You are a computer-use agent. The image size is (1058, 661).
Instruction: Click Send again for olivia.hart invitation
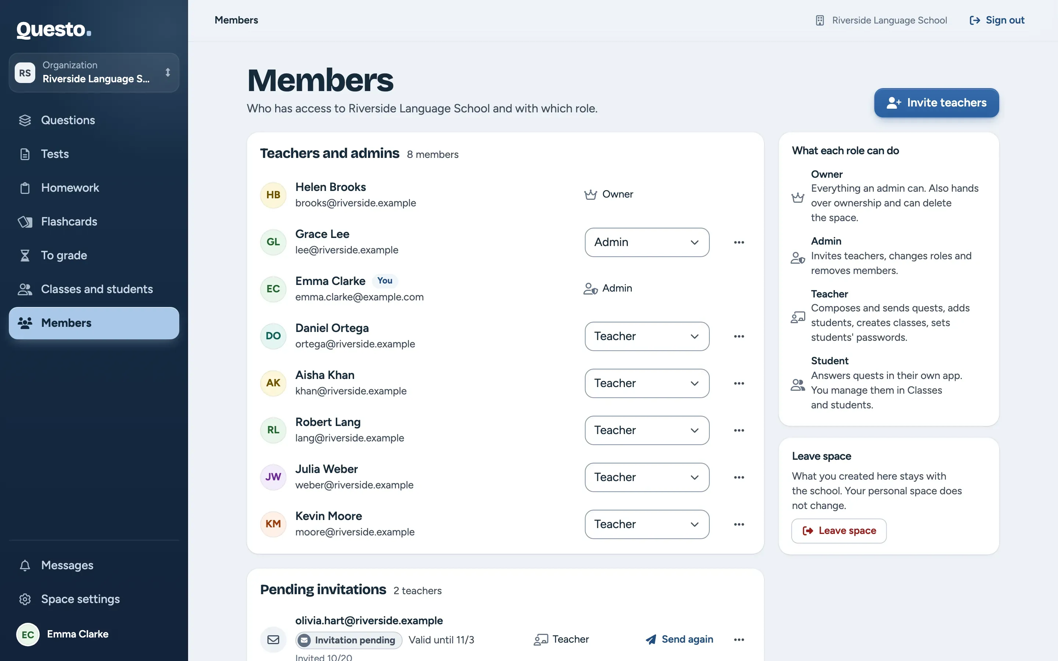click(x=679, y=640)
